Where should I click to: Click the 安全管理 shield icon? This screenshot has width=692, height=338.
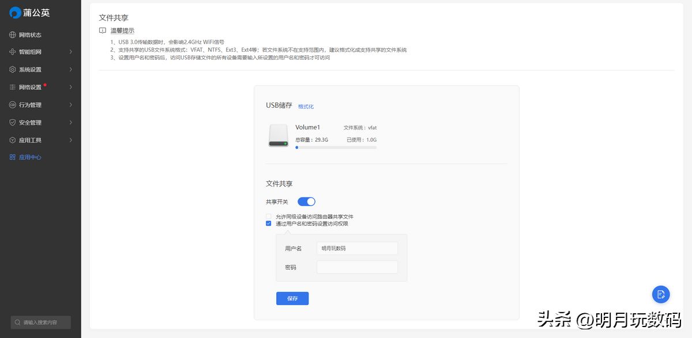point(13,123)
